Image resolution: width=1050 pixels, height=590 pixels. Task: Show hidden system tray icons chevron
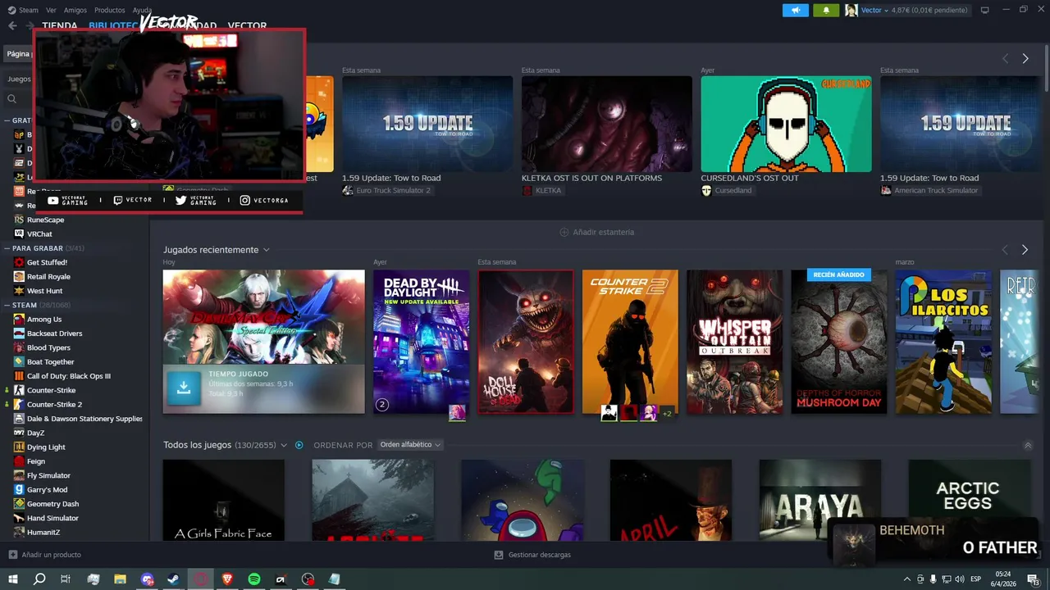point(907,579)
